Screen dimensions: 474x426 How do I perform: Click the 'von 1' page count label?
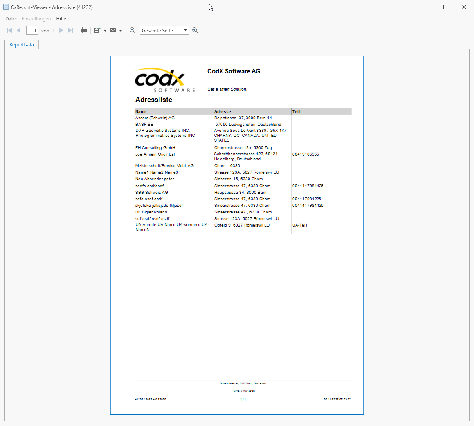[47, 30]
